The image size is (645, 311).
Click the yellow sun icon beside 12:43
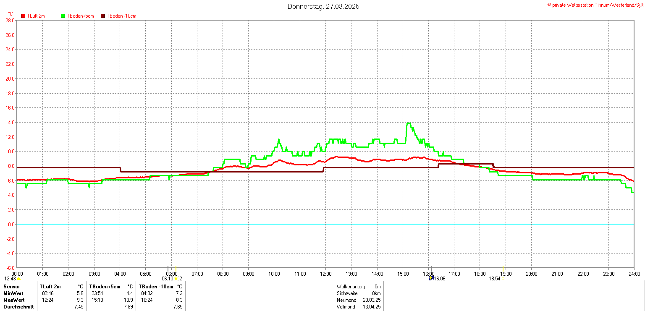pos(19,279)
